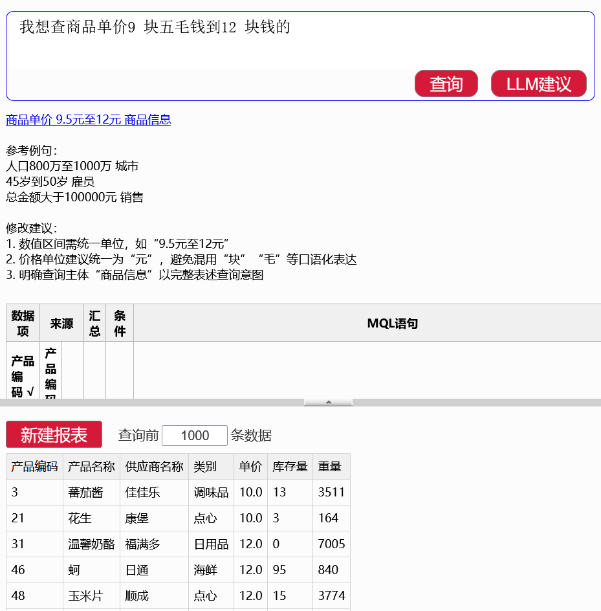Image resolution: width=601 pixels, height=611 pixels.
Task: Click the 汇总 column header
Action: tap(94, 323)
